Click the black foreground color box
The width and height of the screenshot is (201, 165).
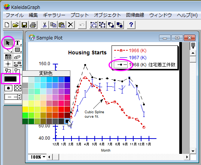click(x=10, y=79)
